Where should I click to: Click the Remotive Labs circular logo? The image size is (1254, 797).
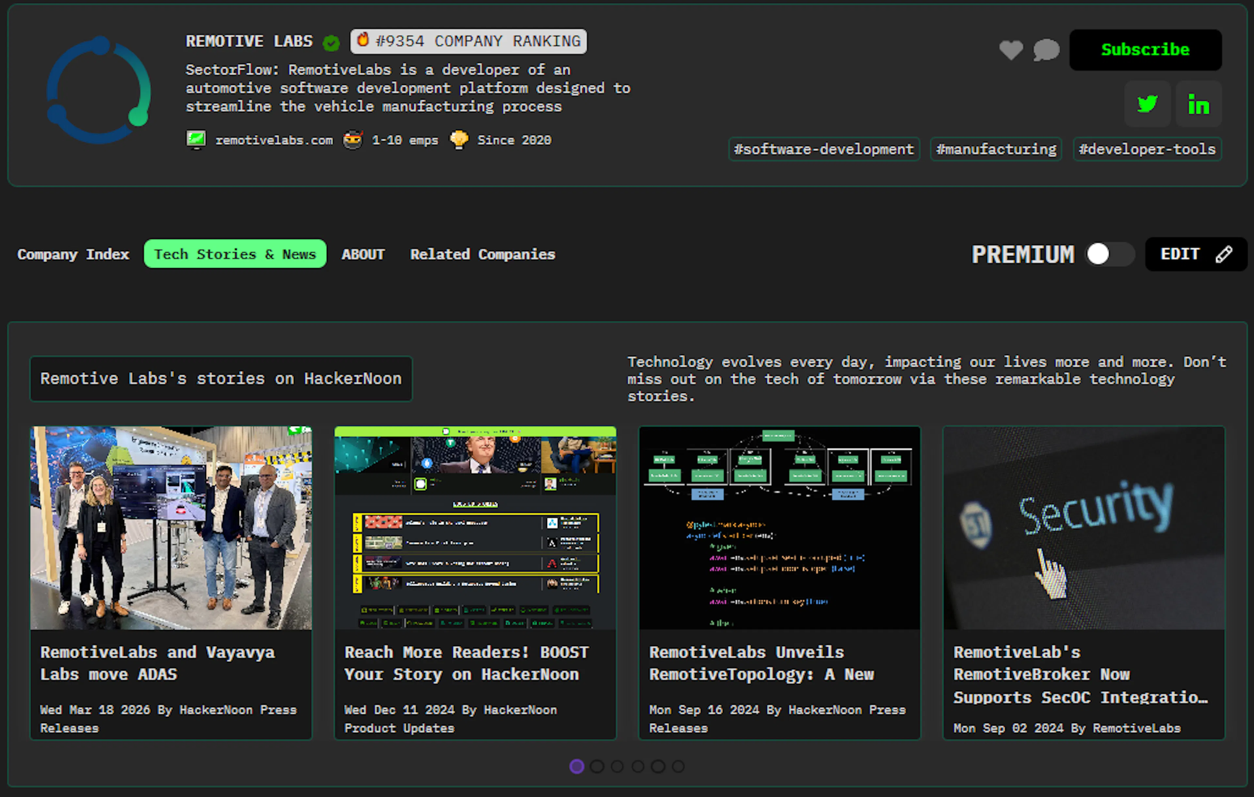pyautogui.click(x=98, y=89)
